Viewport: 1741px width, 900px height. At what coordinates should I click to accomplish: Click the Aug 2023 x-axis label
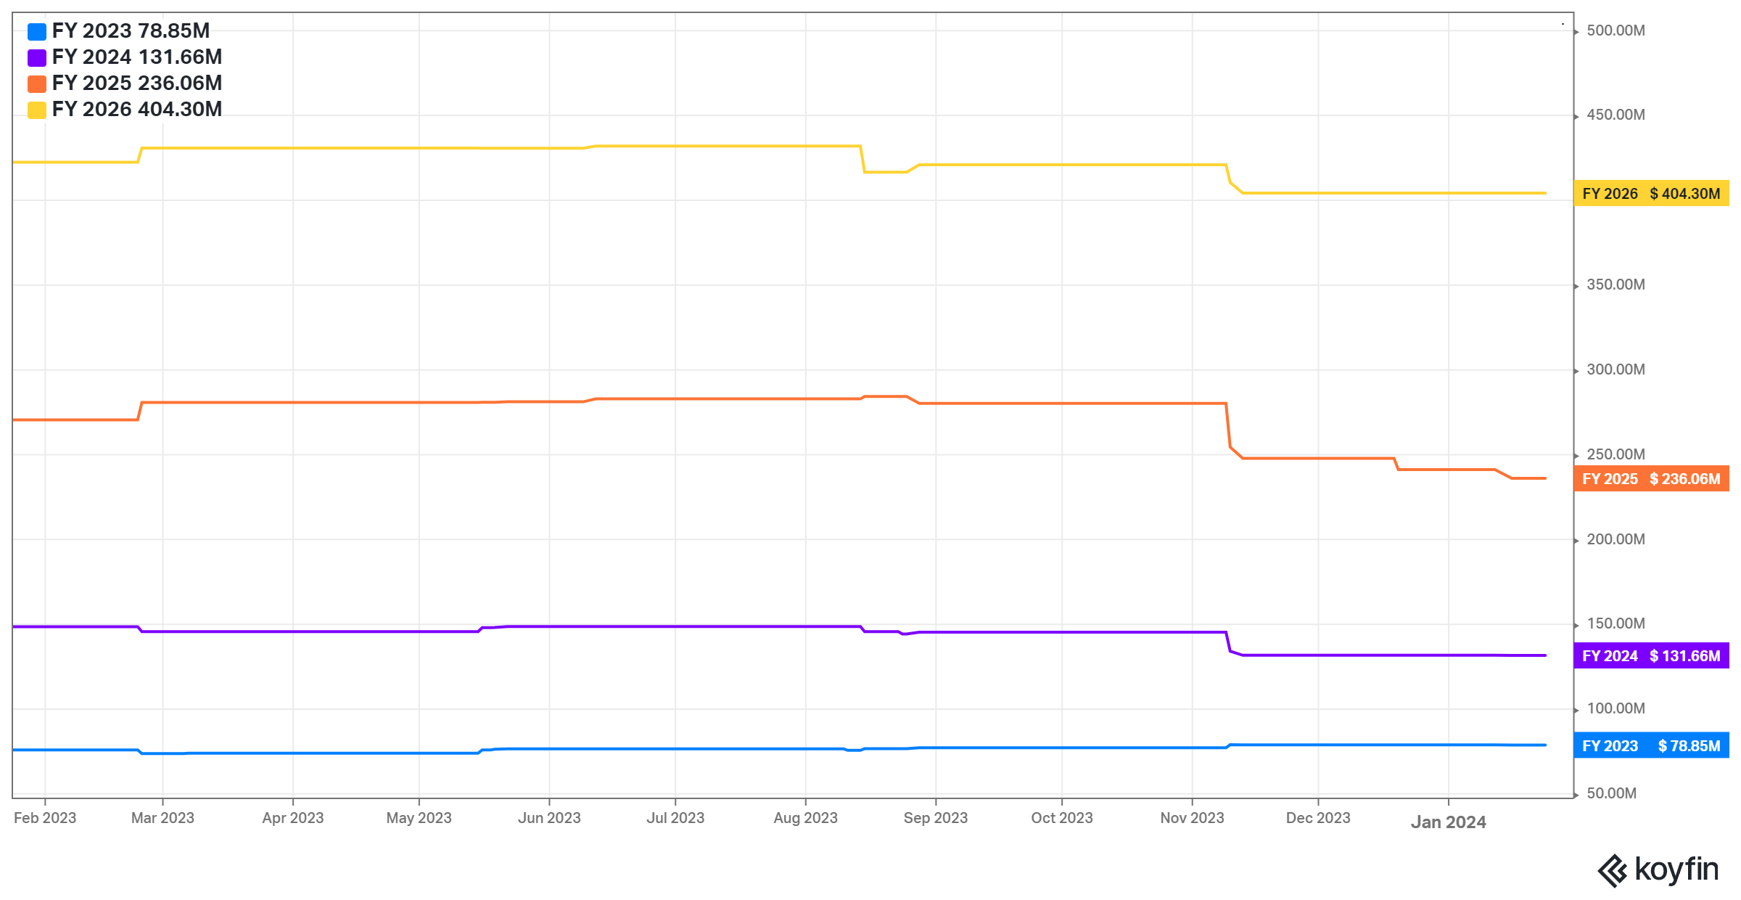tap(805, 818)
